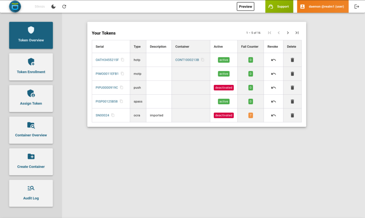365x218 pixels.
Task: Click the Preview button
Action: click(245, 6)
